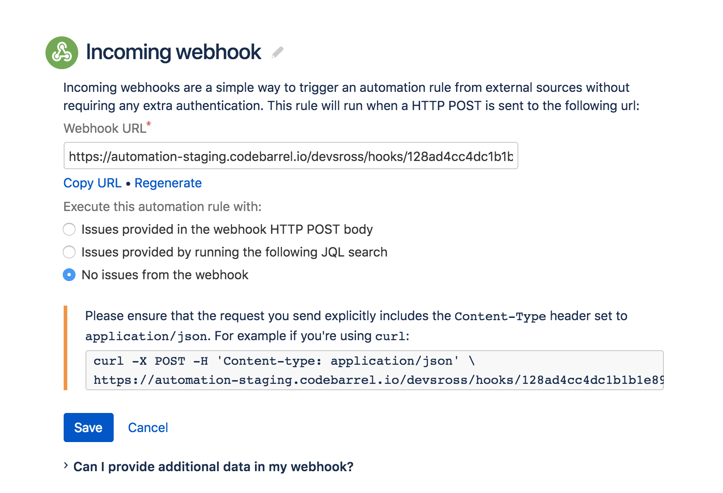Screen dimensions: 723x493
Task: Expand the chevron beside 'Can I provide additional data'
Action: [66, 466]
